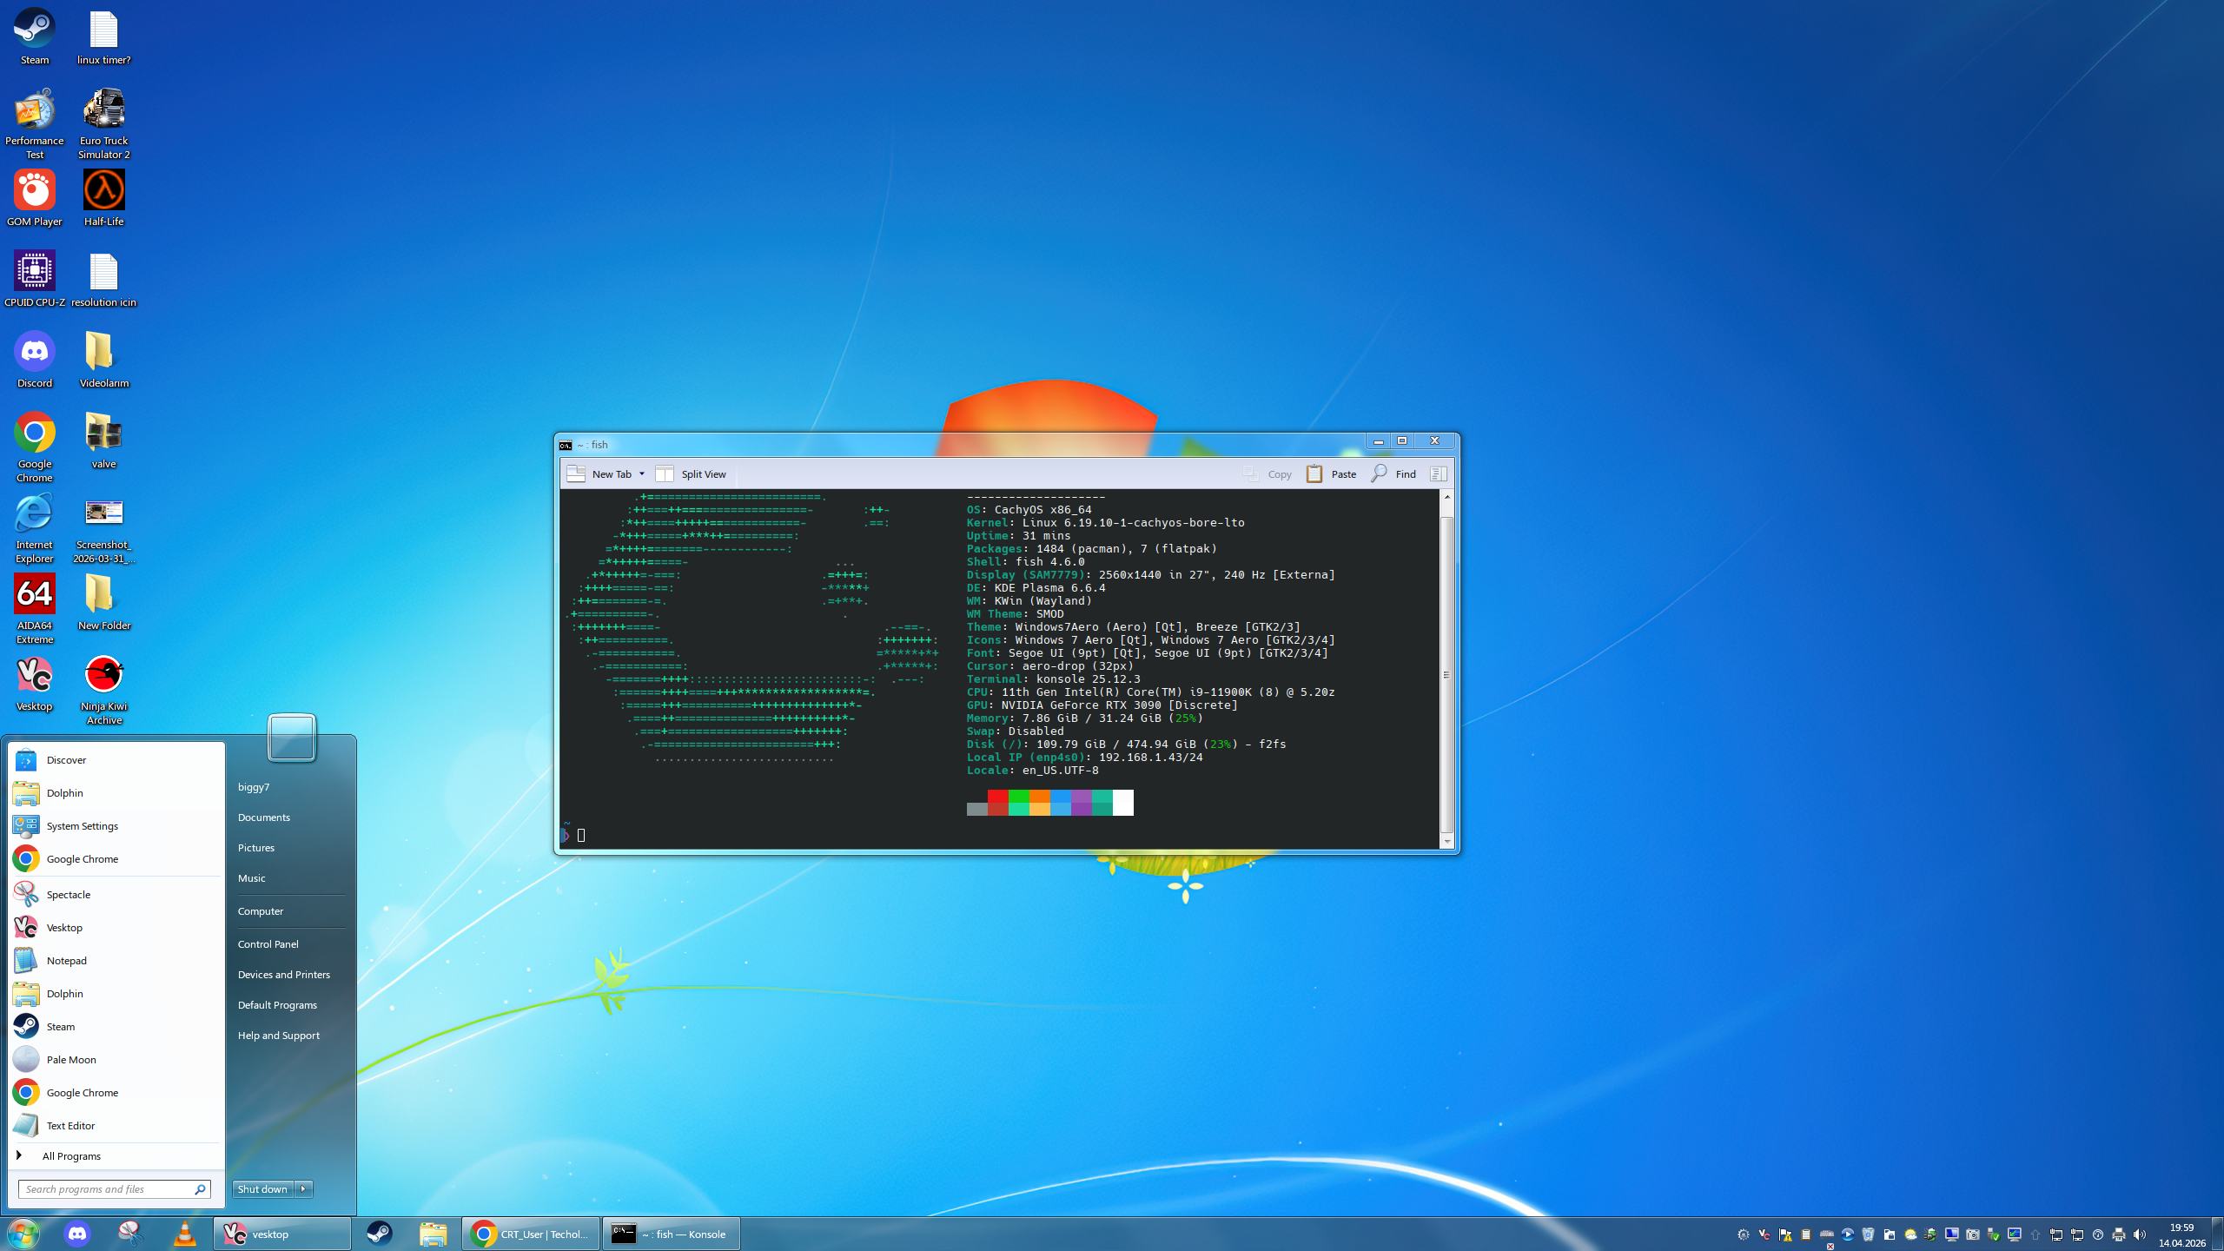The image size is (2224, 1251).
Task: Select Euro Truck Simulator 2 desktop icon
Action: [103, 122]
